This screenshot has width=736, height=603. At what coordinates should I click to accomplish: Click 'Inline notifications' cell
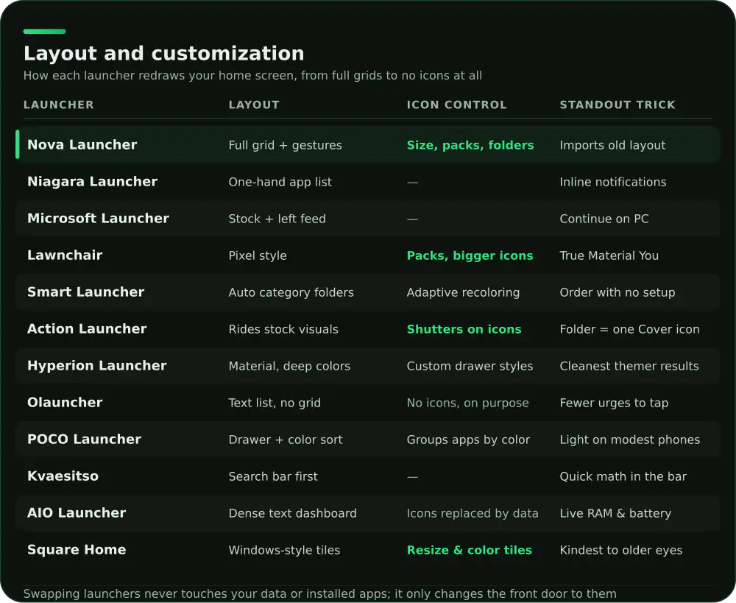point(612,182)
